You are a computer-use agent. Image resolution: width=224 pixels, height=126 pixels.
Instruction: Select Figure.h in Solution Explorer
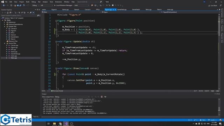click(x=13, y=31)
